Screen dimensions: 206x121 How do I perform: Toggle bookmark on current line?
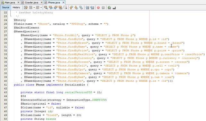click(x=81, y=8)
